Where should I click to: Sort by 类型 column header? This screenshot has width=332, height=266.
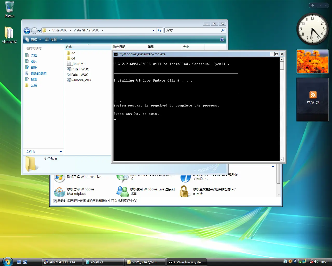[x=164, y=47]
